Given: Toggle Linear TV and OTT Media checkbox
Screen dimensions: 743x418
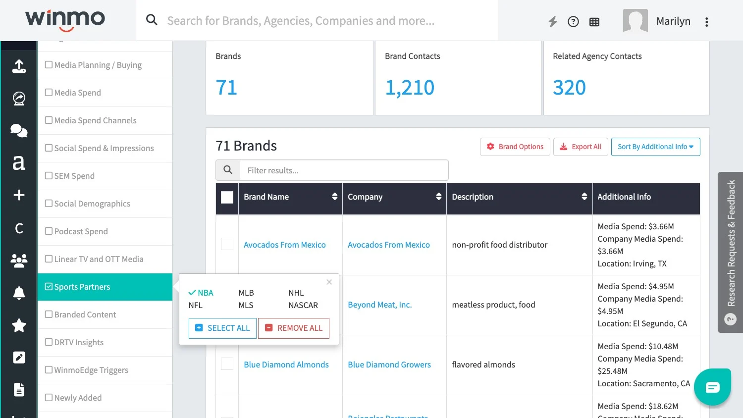Looking at the screenshot, I should pyautogui.click(x=49, y=259).
